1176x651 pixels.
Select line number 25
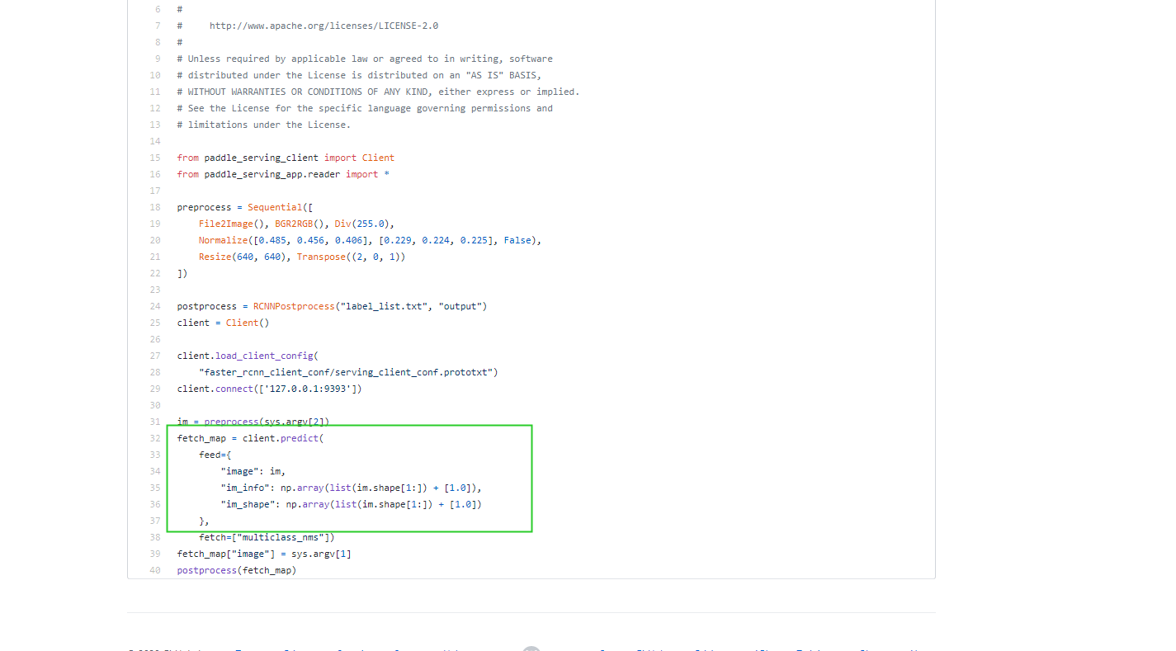pos(155,323)
